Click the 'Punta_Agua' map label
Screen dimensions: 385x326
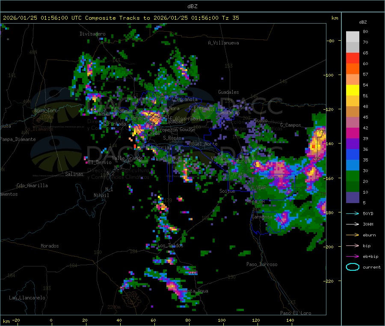pyautogui.click(x=195, y=291)
